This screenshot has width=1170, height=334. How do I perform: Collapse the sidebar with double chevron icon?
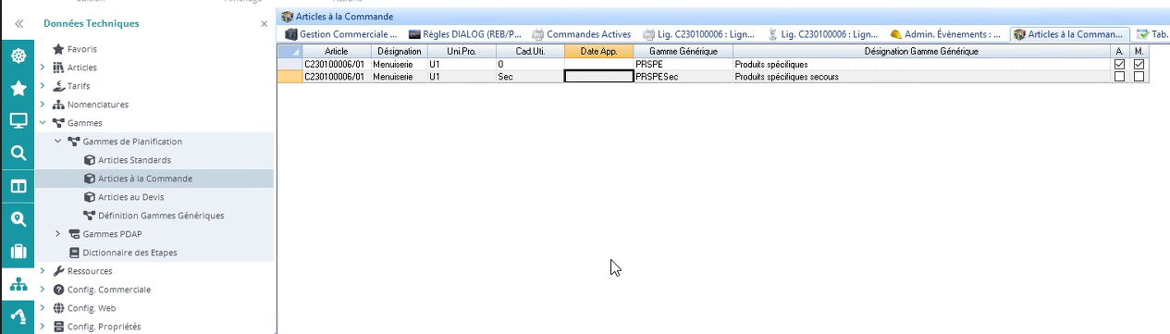(18, 23)
